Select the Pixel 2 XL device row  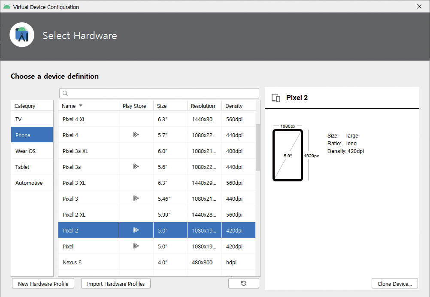click(157, 215)
